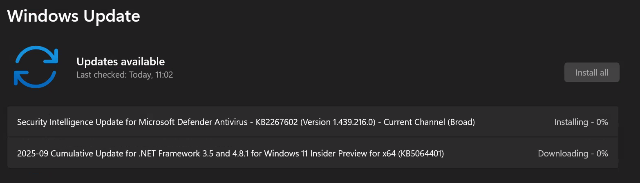Click the word Update in the page heading
The image size is (640, 183).
pos(112,16)
